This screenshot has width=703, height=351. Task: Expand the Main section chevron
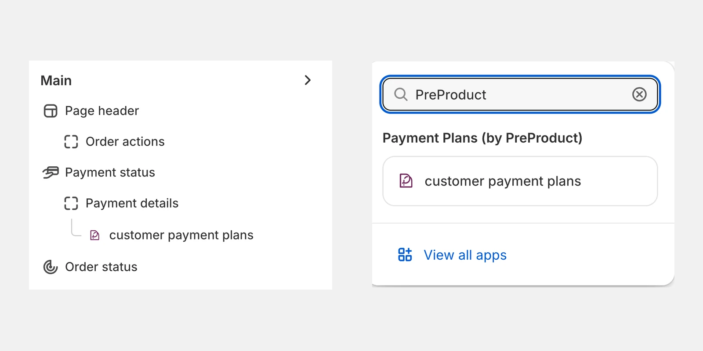pos(308,80)
